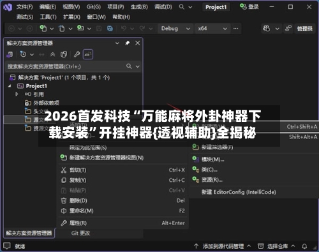This screenshot has height=252, width=319.
Task: Click the Solution Explorer search field
Action: click(x=66, y=66)
